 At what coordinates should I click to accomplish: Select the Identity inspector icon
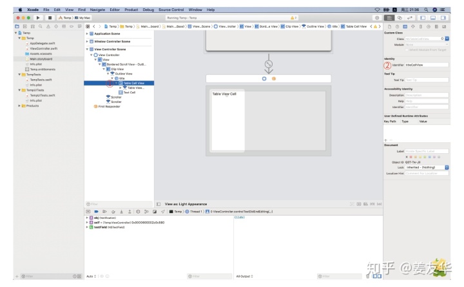(405, 26)
